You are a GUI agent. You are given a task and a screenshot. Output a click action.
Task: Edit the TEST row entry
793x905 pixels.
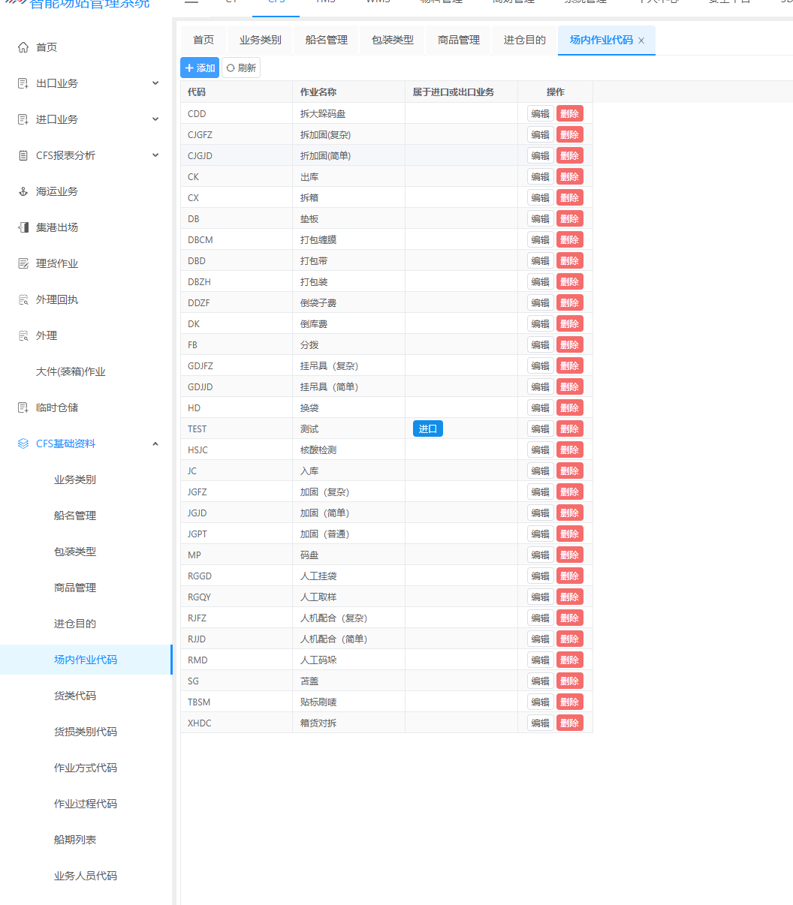pos(540,429)
